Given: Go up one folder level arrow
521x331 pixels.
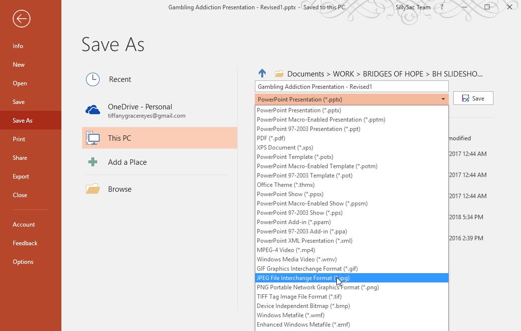Looking at the screenshot, I should (x=262, y=74).
